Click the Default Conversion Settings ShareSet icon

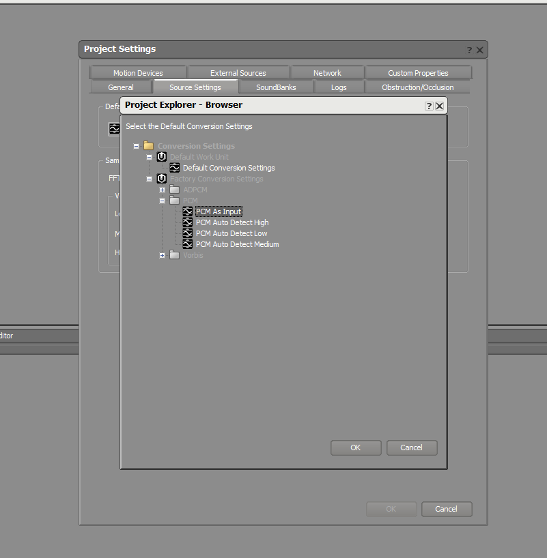(x=175, y=168)
